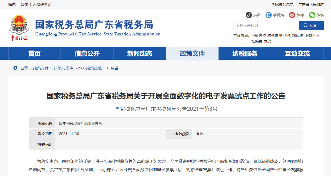Switch to 繁体 traditional Chinese

[24, 4]
